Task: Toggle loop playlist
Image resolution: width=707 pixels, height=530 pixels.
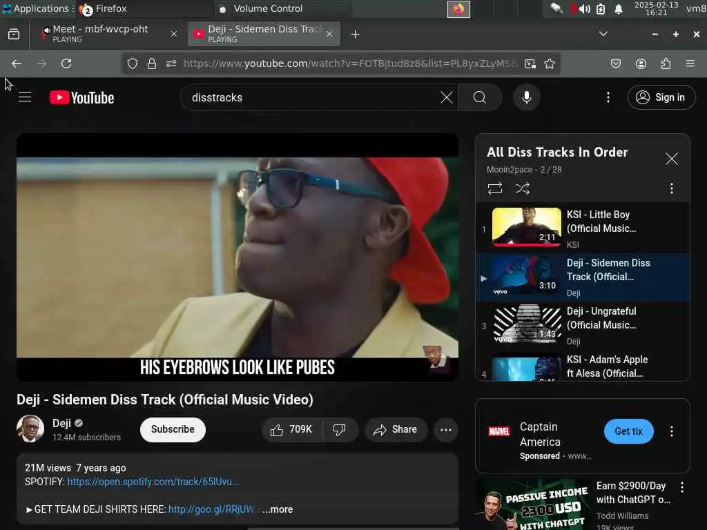Action: pos(494,188)
